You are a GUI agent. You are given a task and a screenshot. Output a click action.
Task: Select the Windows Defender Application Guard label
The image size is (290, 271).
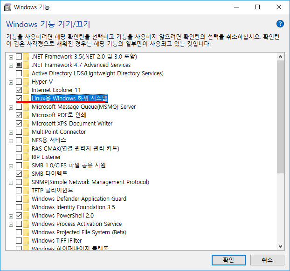point(79,199)
